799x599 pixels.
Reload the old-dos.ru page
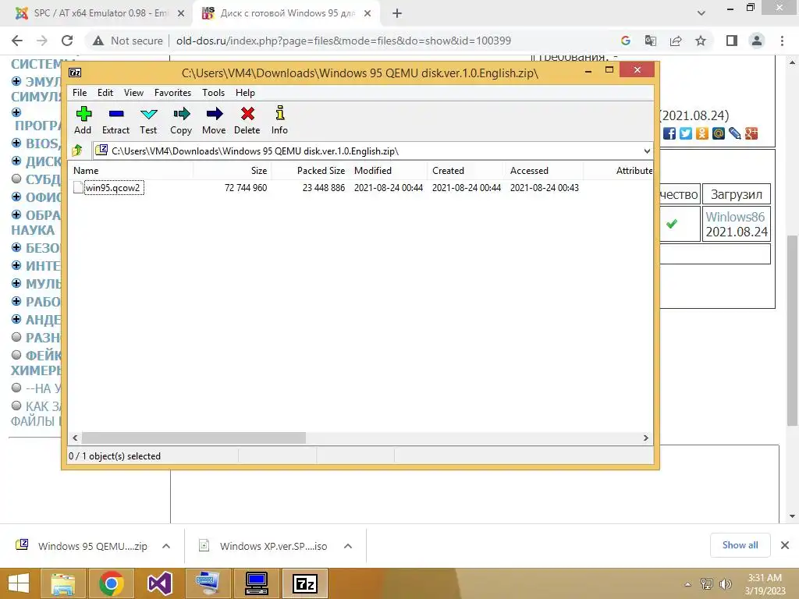pyautogui.click(x=67, y=41)
